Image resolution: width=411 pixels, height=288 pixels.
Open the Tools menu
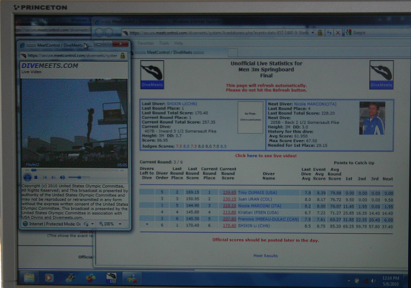(x=164, y=43)
